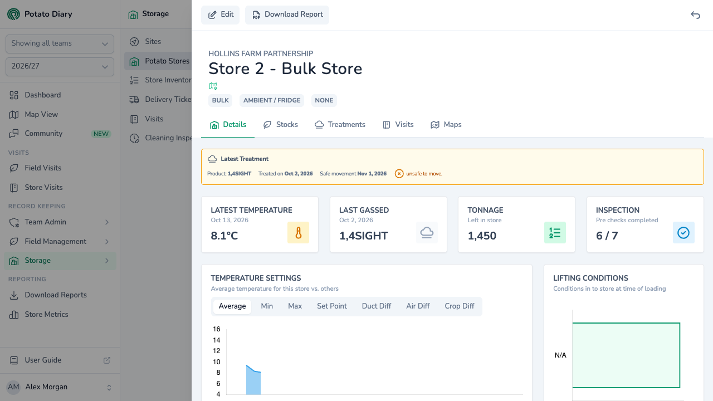Select the Max temperature view
This screenshot has width=713, height=401.
click(x=295, y=306)
